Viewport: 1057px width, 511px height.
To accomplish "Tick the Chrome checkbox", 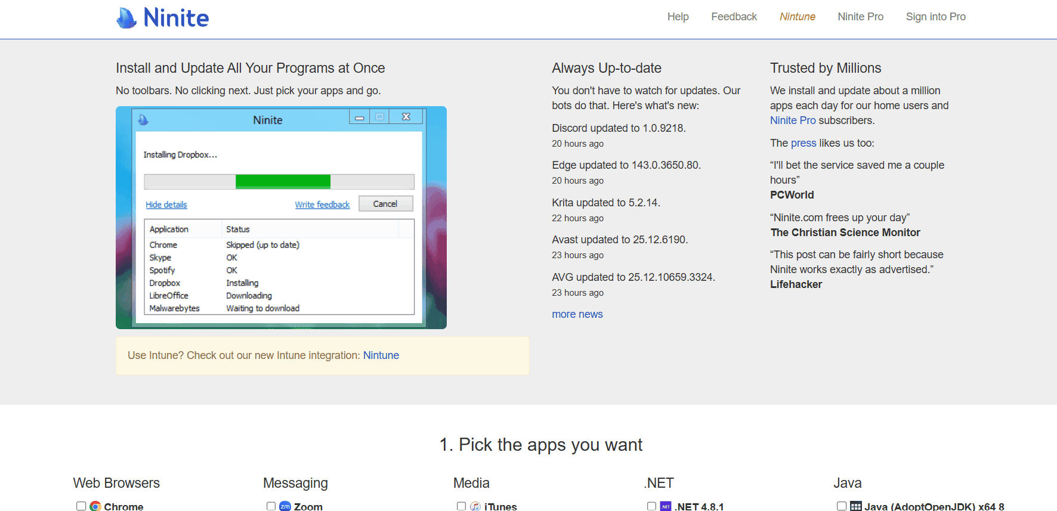I will [x=81, y=506].
